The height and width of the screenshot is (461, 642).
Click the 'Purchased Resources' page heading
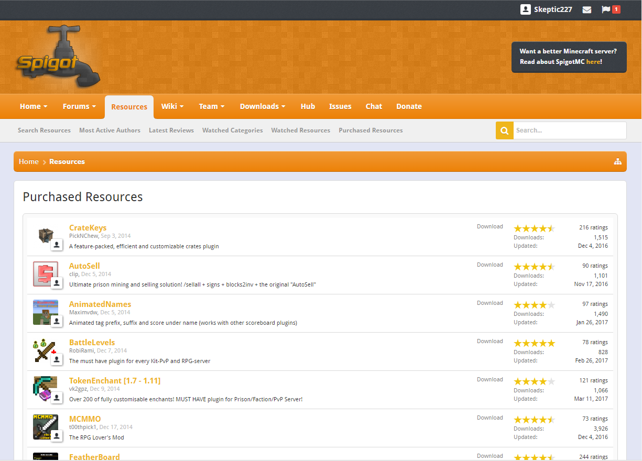pos(83,197)
